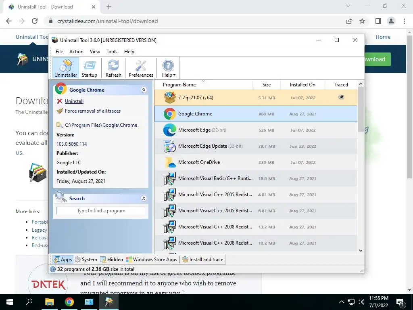Go back in the Chrome browser

(x=9, y=21)
